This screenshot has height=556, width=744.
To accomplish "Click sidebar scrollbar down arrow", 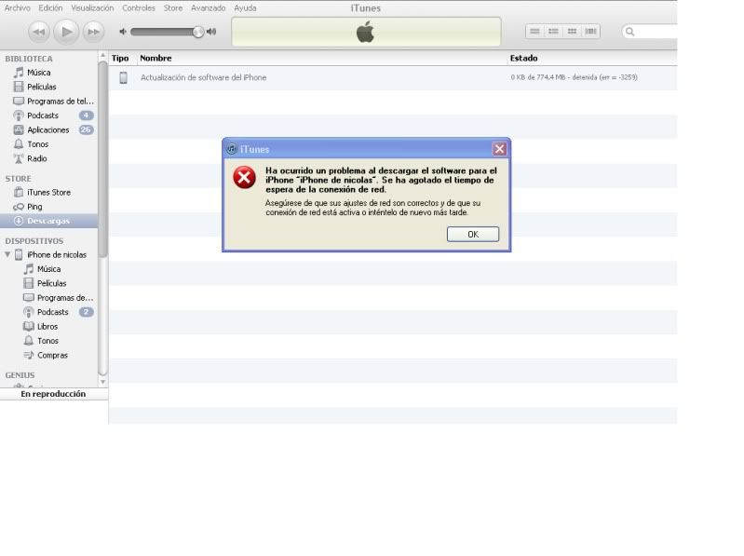I will point(103,382).
